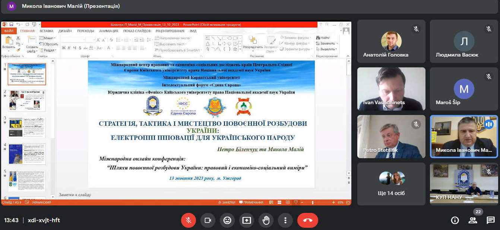Leave the call with the red hang-up button

click(x=307, y=220)
